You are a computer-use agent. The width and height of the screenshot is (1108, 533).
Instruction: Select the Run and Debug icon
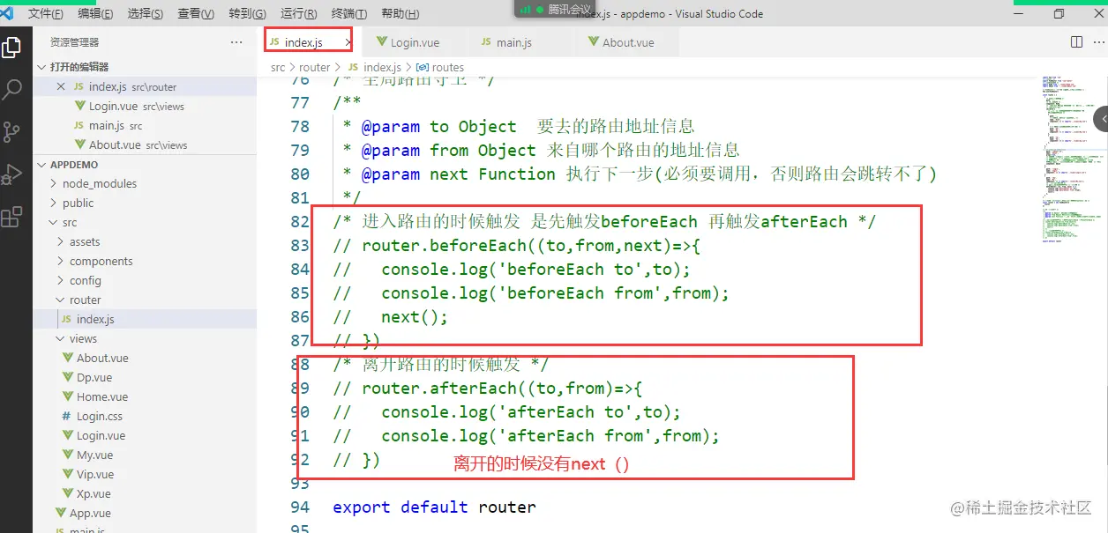pos(13,174)
